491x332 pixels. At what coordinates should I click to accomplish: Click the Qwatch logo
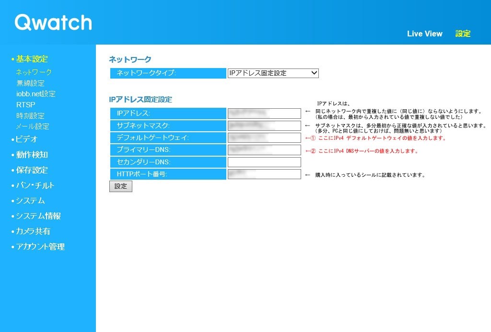pos(53,22)
